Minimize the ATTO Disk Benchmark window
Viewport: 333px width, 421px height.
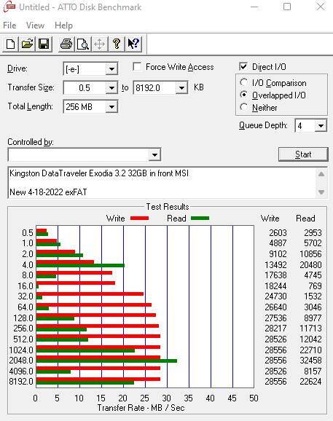[254, 7]
